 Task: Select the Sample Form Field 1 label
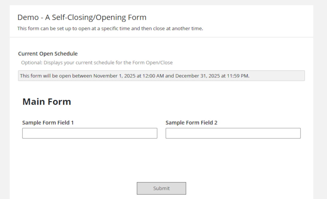coord(48,122)
